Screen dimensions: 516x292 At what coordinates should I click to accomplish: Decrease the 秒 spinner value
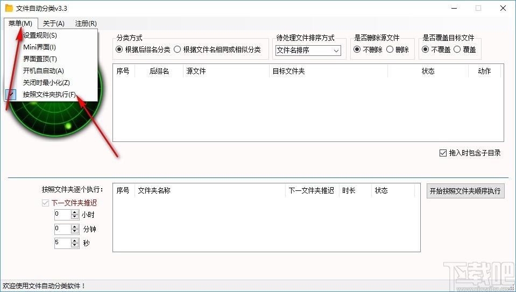point(75,245)
